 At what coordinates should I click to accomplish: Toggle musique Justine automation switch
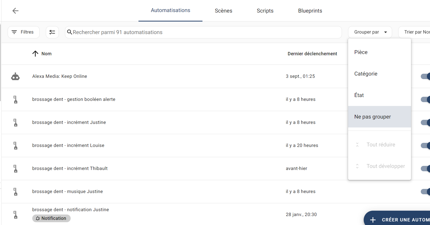(425, 191)
